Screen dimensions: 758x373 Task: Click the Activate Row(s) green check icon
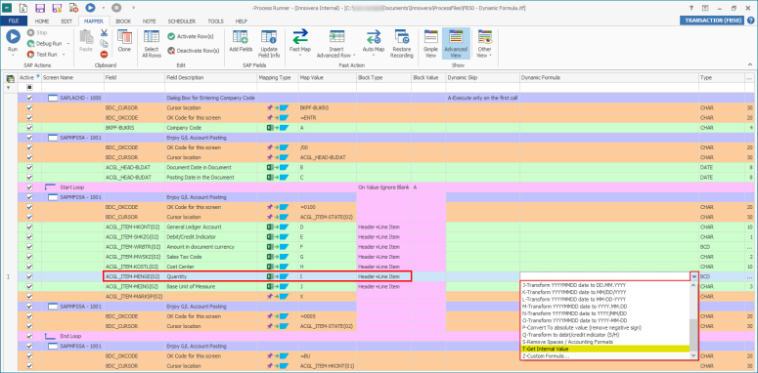click(171, 36)
